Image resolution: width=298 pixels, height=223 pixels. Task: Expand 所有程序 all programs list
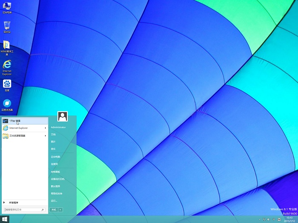pyautogui.click(x=13, y=203)
